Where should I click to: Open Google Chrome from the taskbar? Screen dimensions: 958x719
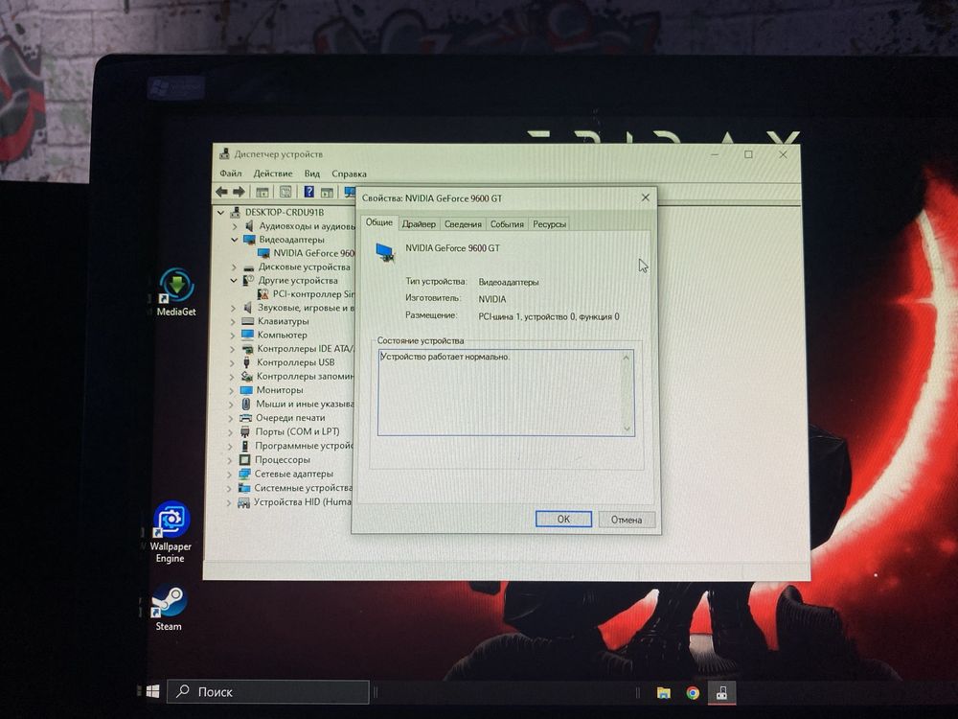[693, 692]
